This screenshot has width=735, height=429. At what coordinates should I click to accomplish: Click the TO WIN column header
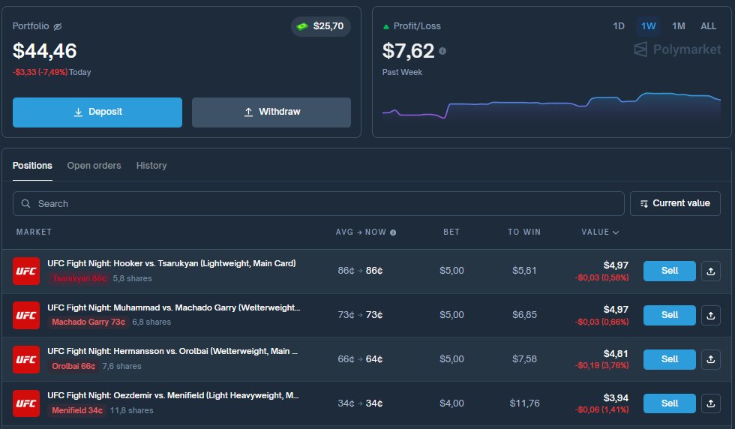coord(524,232)
